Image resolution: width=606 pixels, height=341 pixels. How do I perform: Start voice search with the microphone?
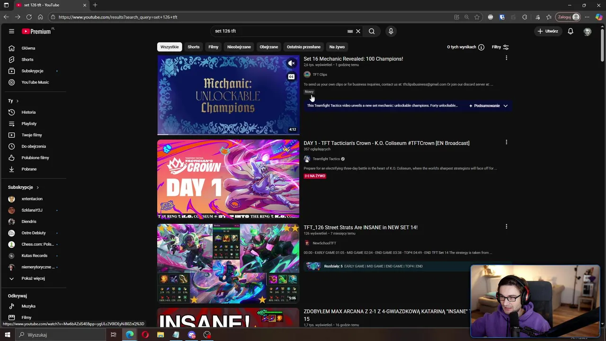coord(391,31)
